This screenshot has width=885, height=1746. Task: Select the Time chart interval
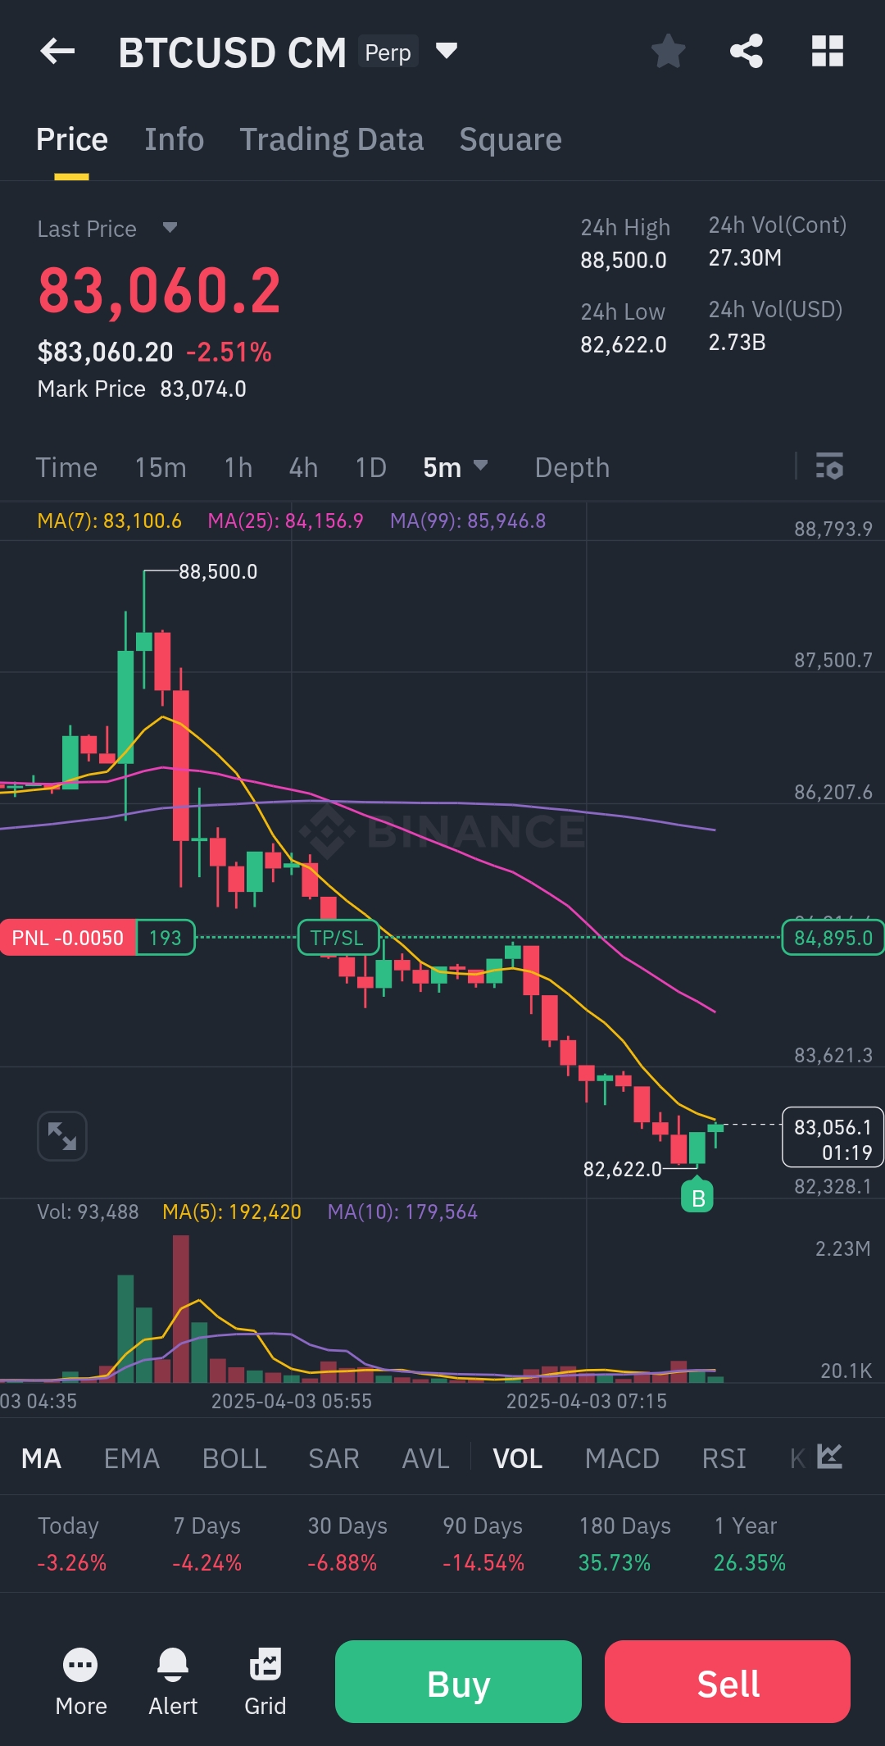tap(66, 467)
